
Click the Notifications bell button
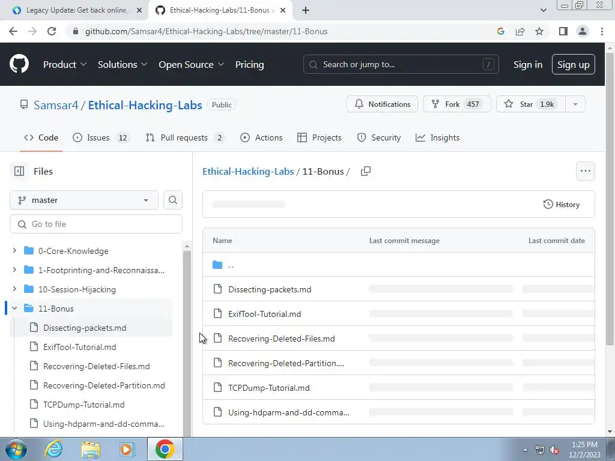coord(382,104)
